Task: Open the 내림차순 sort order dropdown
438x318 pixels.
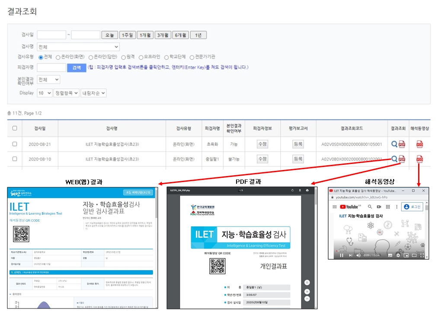Action: click(93, 93)
